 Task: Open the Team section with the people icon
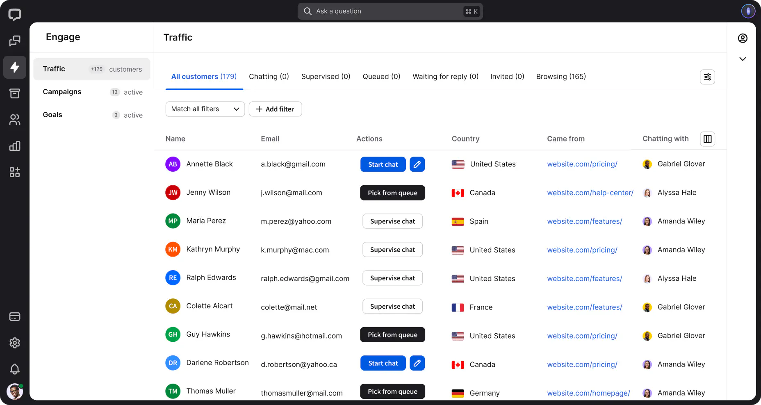15,120
